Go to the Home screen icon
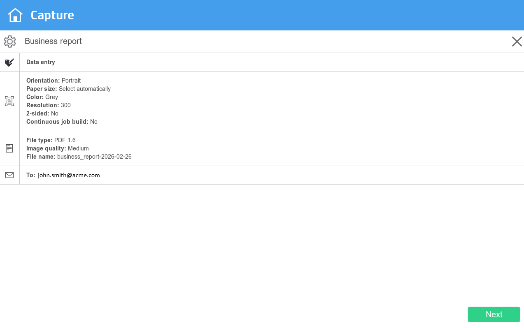Screen dimensions: 524x328 pos(15,15)
